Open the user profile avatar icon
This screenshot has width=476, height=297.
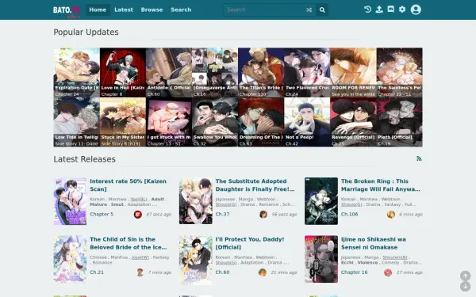click(x=416, y=10)
